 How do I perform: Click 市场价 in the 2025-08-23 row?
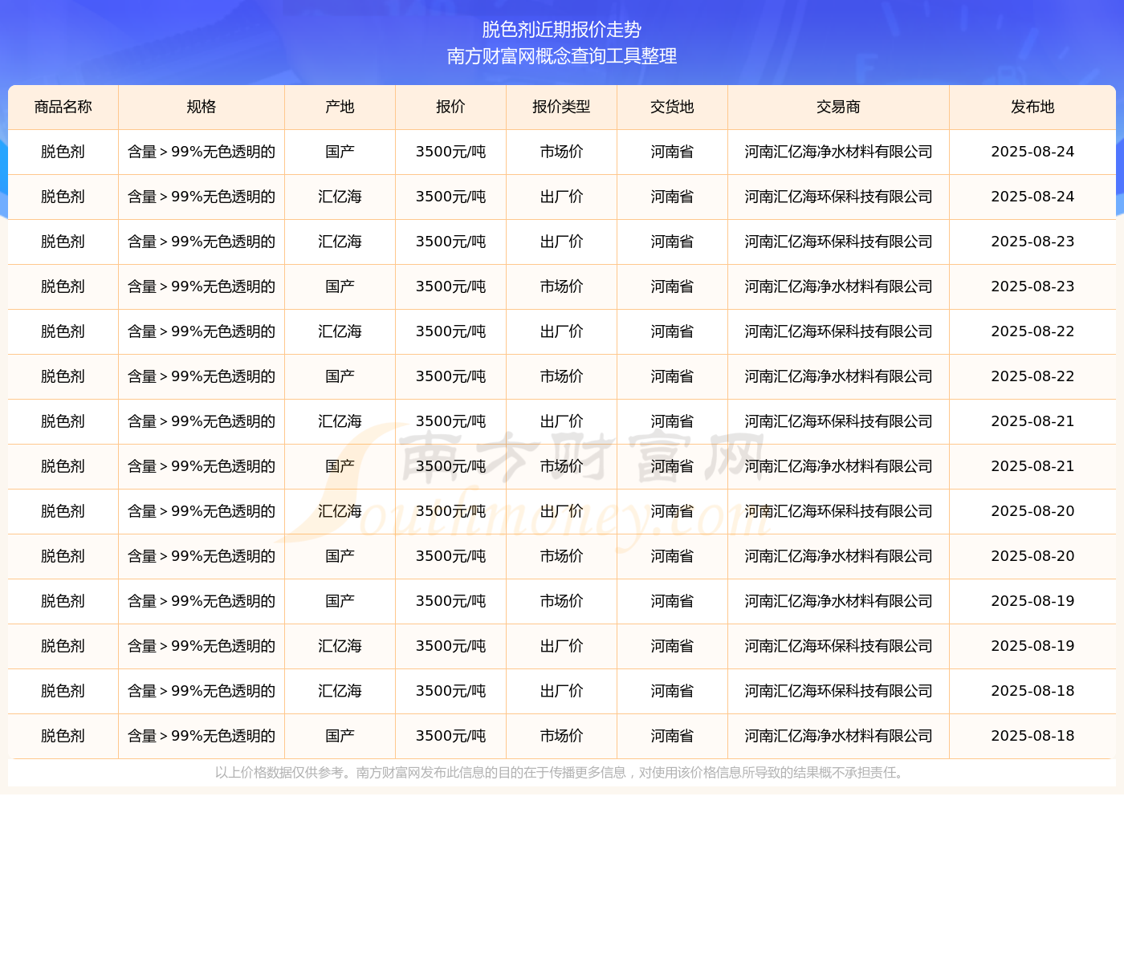click(x=561, y=286)
